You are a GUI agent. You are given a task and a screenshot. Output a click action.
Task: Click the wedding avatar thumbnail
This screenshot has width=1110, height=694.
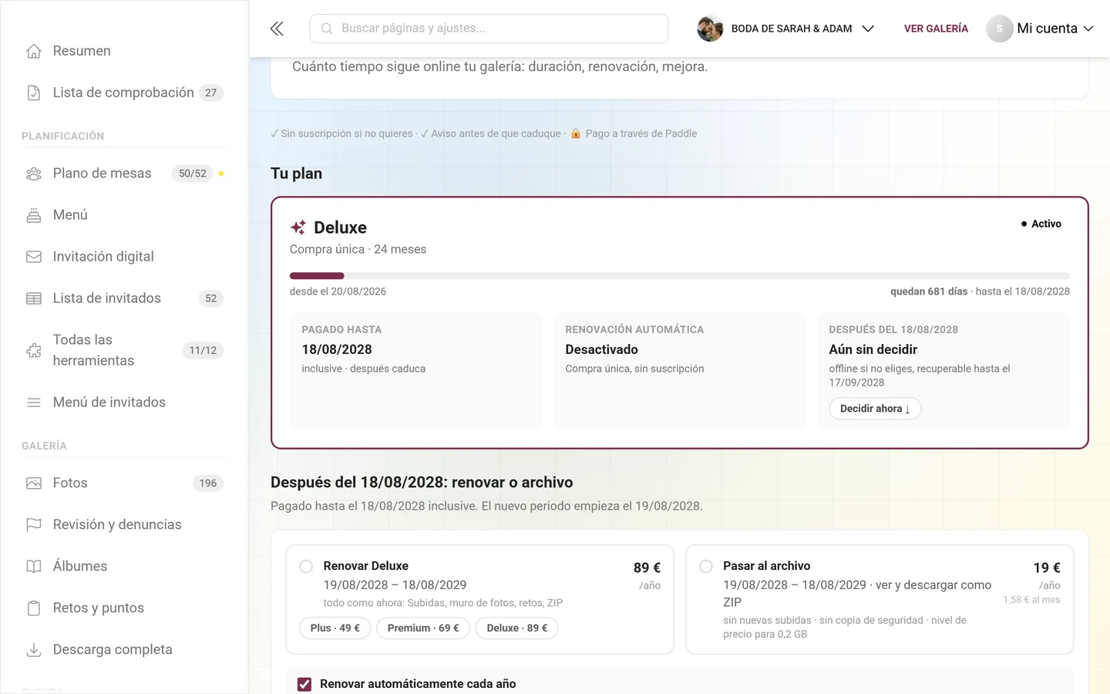pyautogui.click(x=710, y=29)
